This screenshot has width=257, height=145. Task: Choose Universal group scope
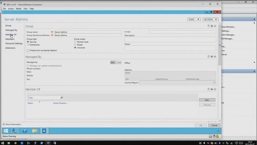tap(75, 48)
